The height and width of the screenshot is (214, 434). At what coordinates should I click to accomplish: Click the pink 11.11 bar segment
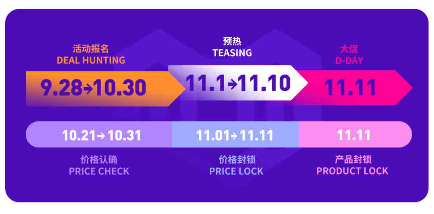click(355, 135)
